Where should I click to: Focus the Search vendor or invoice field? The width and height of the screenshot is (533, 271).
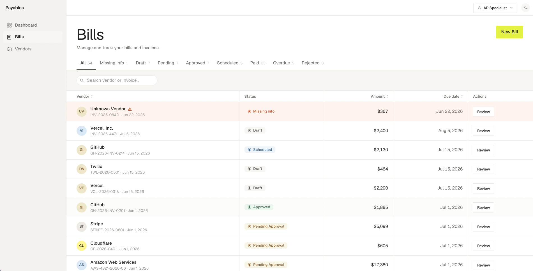pos(117,80)
